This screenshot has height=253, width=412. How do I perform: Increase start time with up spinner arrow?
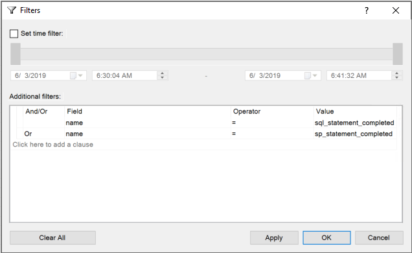click(163, 73)
